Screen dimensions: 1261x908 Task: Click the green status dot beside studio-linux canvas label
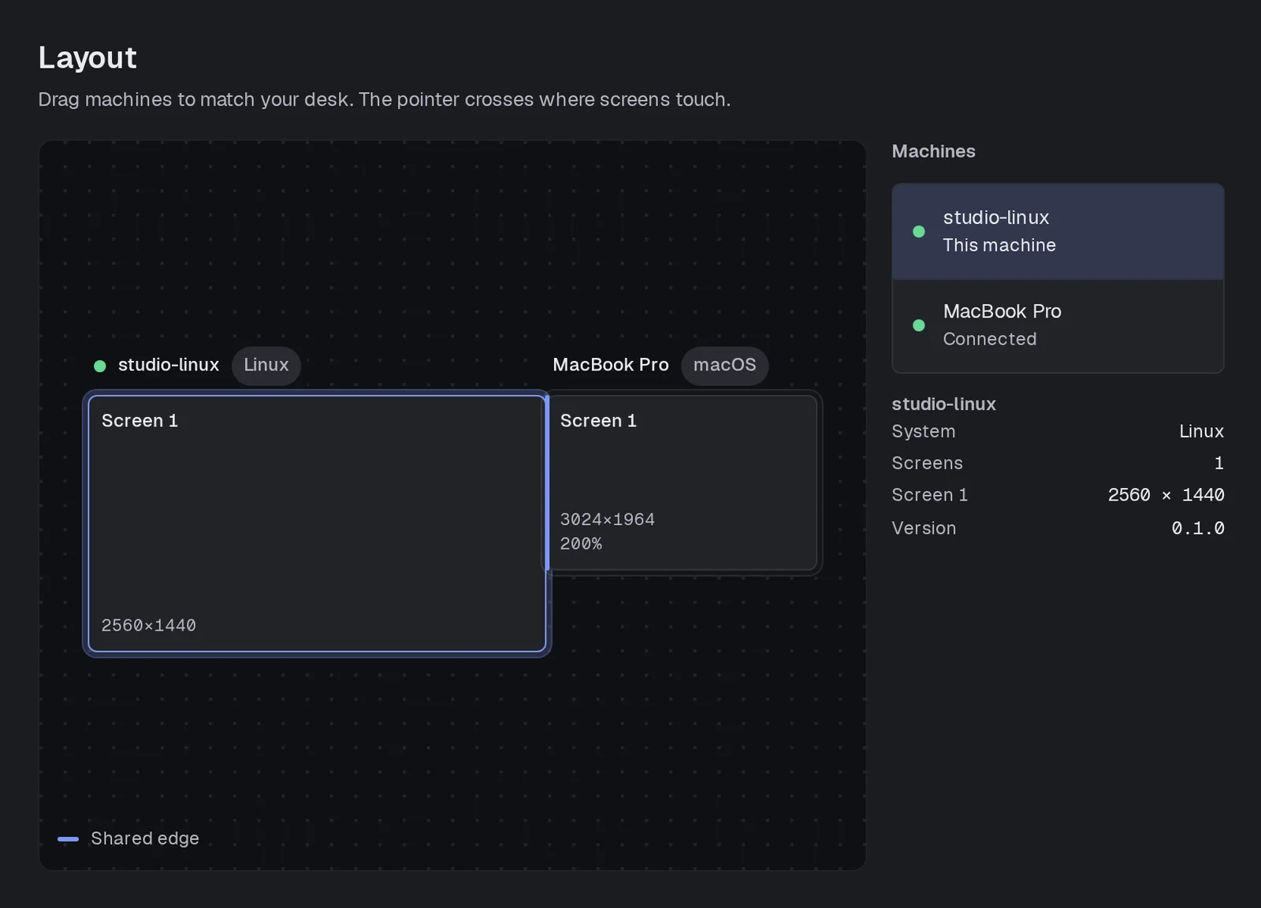100,366
